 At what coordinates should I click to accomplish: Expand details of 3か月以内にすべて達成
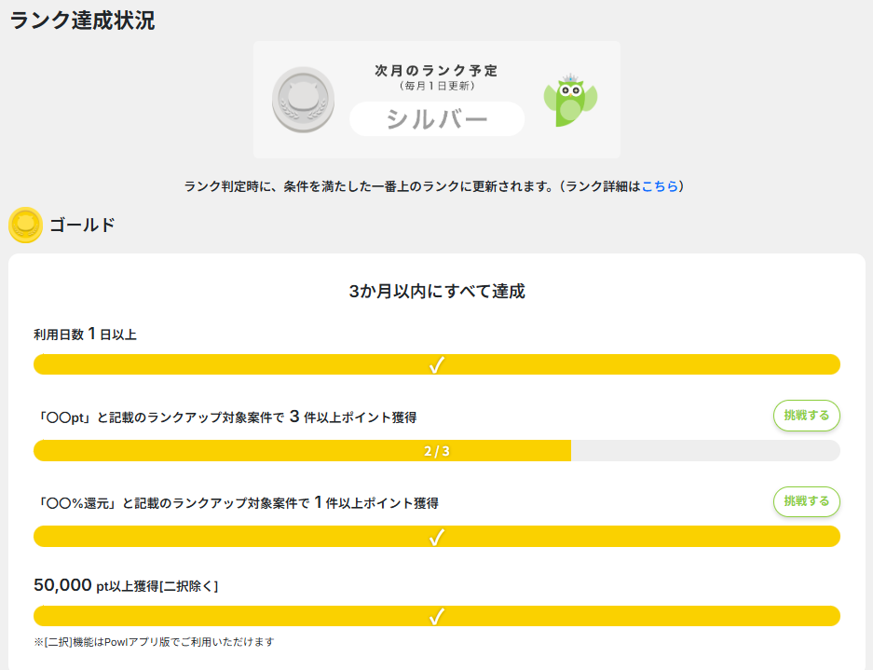[x=435, y=292]
